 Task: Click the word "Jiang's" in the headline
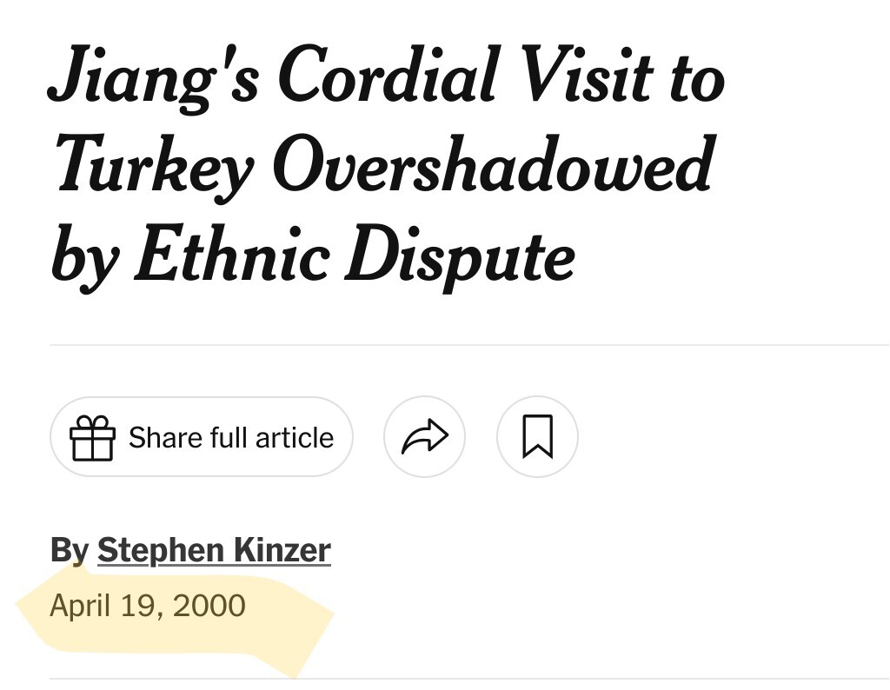[152, 77]
